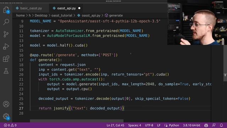The height and width of the screenshot is (128, 227).
Task: Open the Extensions view
Action: tap(6, 59)
